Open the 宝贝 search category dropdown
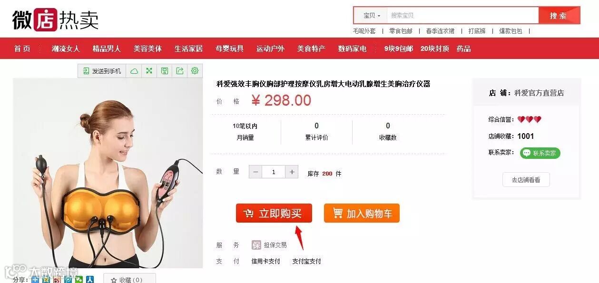The height and width of the screenshot is (283, 599). 371,15
